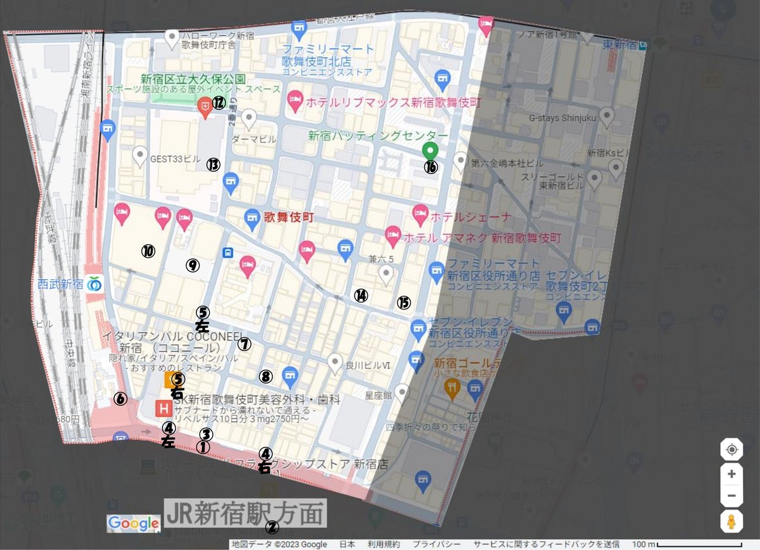The width and height of the screenshot is (760, 550).
Task: Click the ホテル アマネク 新宿歌舞伎町 pin
Action: 393,235
